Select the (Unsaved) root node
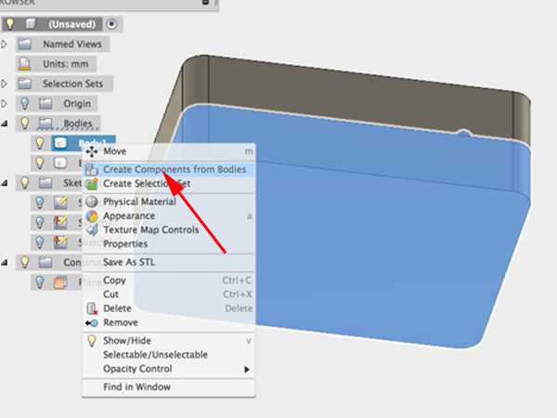The image size is (557, 418). tap(71, 24)
